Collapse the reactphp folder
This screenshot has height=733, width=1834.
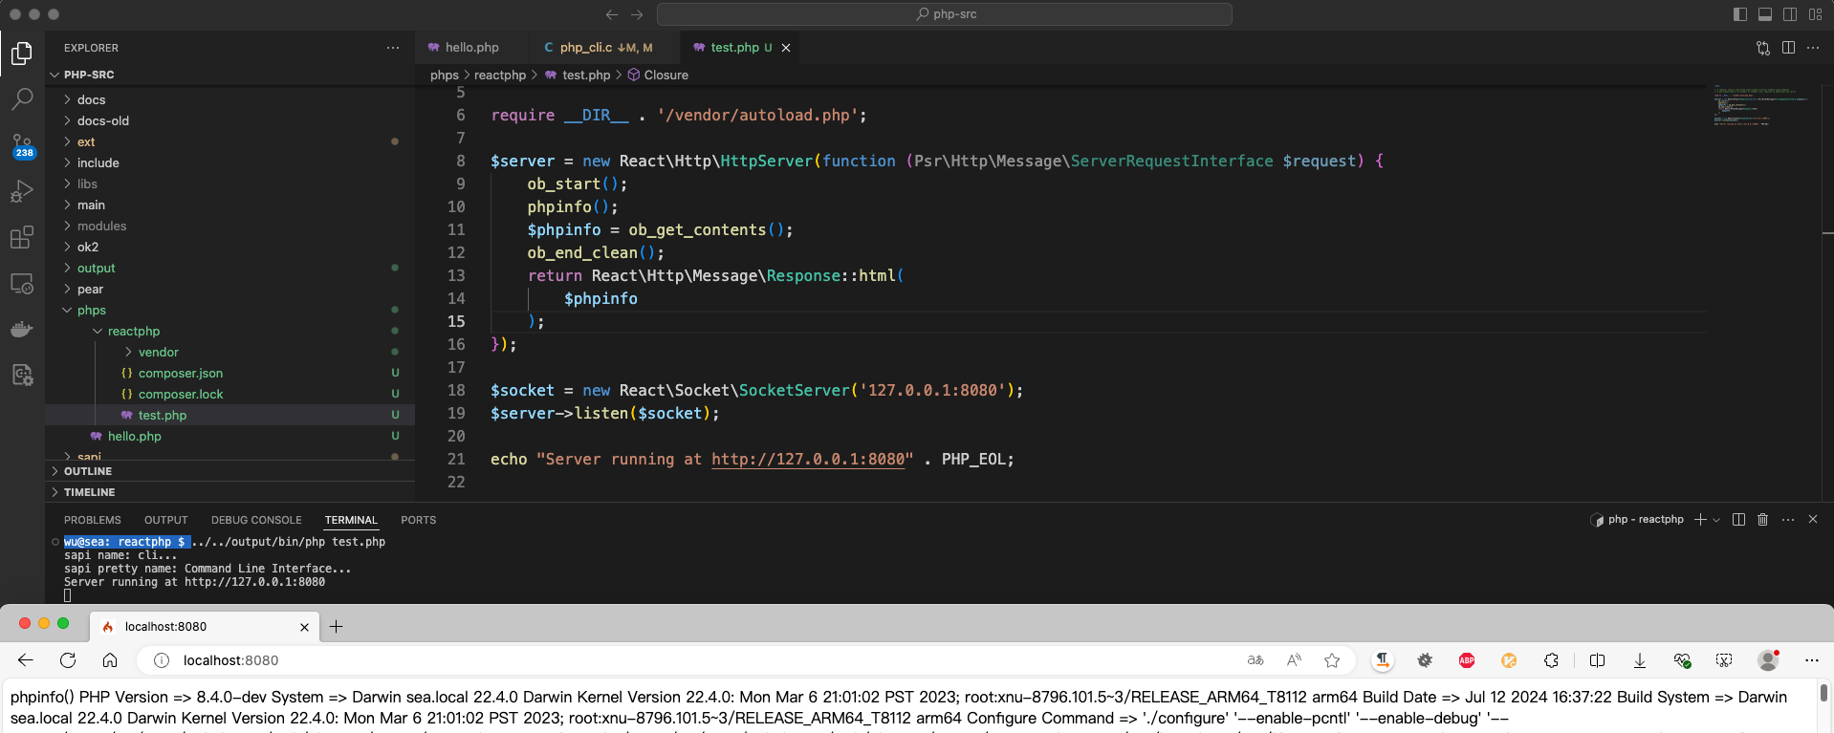point(133,332)
